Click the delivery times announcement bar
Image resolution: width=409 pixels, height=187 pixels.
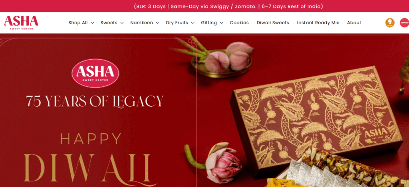click(x=204, y=6)
